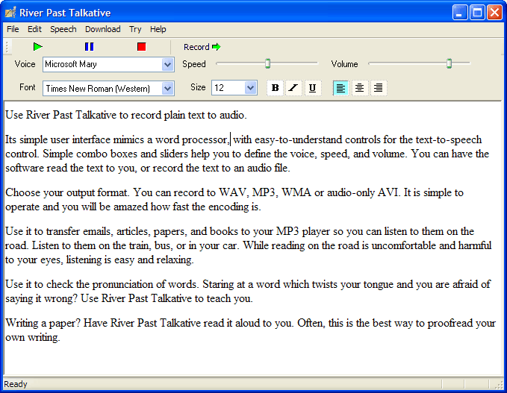Image resolution: width=507 pixels, height=393 pixels.
Task: Click the Record button with green arrow
Action: tap(202, 47)
